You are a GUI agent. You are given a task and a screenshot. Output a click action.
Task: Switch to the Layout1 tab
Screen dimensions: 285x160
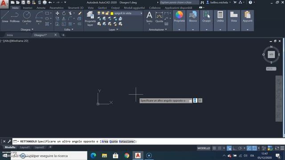click(x=25, y=147)
